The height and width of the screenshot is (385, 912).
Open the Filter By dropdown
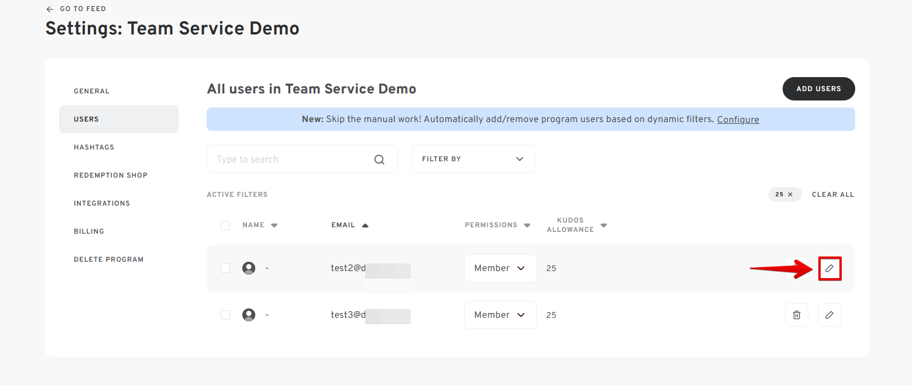click(474, 159)
